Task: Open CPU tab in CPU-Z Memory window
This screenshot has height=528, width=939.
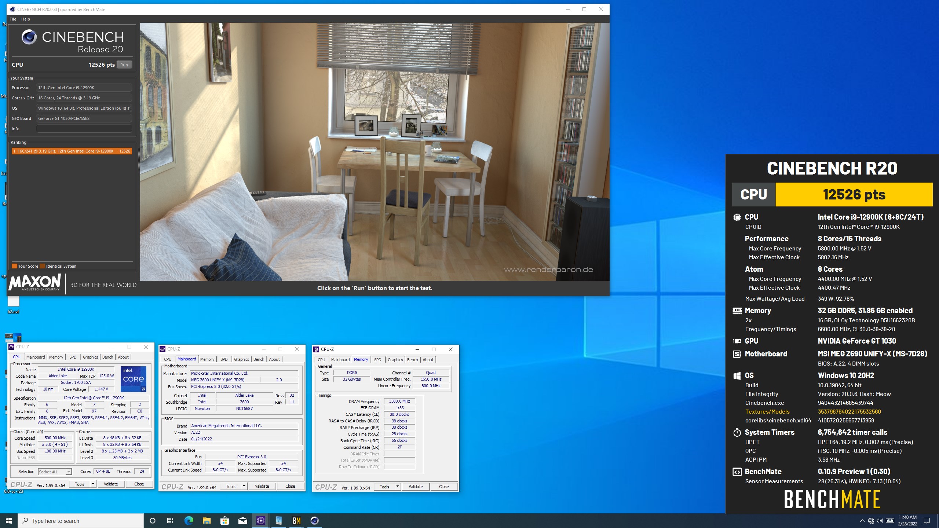Action: 321,360
